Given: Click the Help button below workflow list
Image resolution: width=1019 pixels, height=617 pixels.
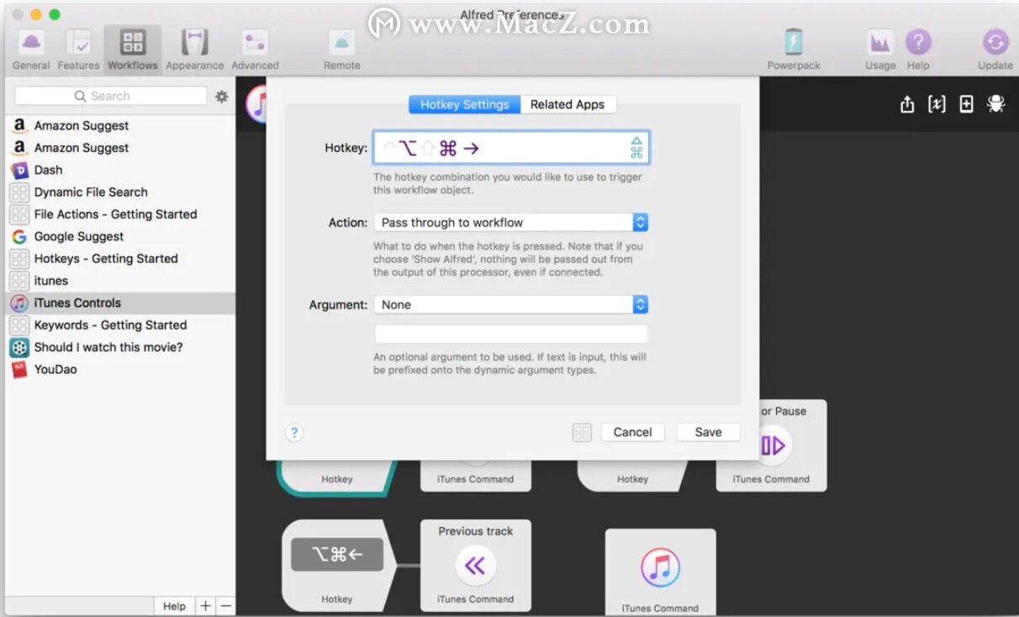Looking at the screenshot, I should [x=174, y=606].
